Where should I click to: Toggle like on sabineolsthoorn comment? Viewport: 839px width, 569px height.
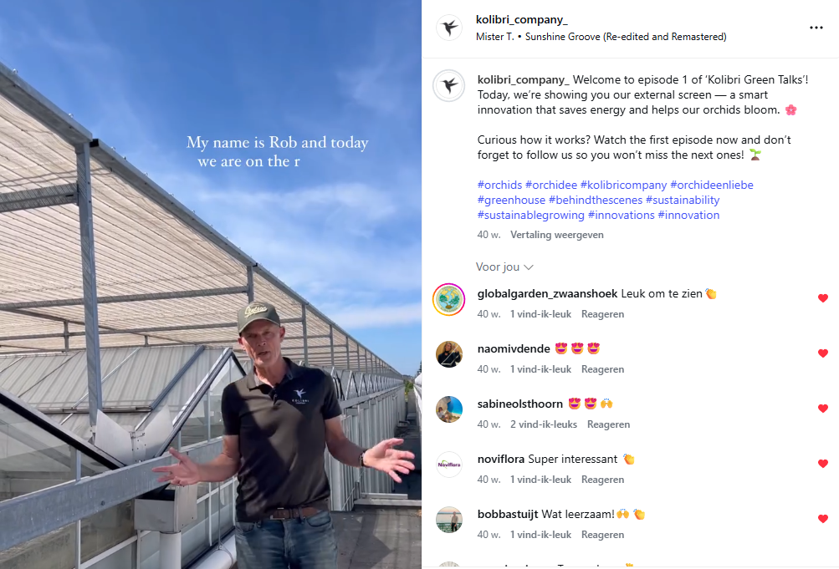click(x=823, y=409)
